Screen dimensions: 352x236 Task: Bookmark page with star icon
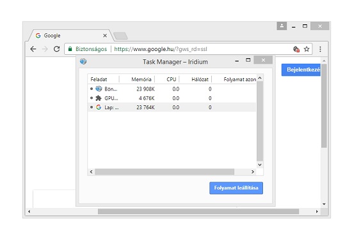pyautogui.click(x=307, y=49)
